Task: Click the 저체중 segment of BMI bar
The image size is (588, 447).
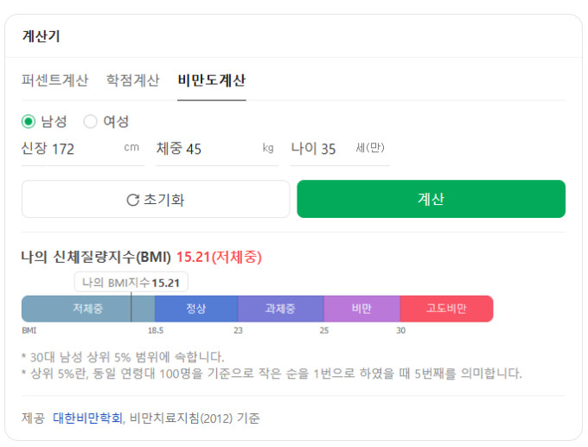Action: point(87,309)
